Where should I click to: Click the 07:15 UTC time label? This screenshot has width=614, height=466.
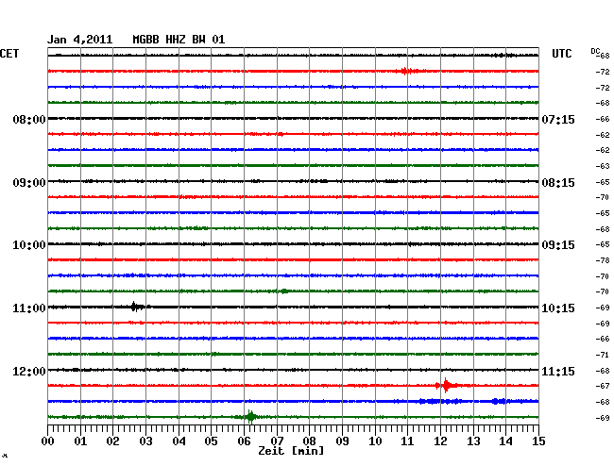click(x=558, y=119)
